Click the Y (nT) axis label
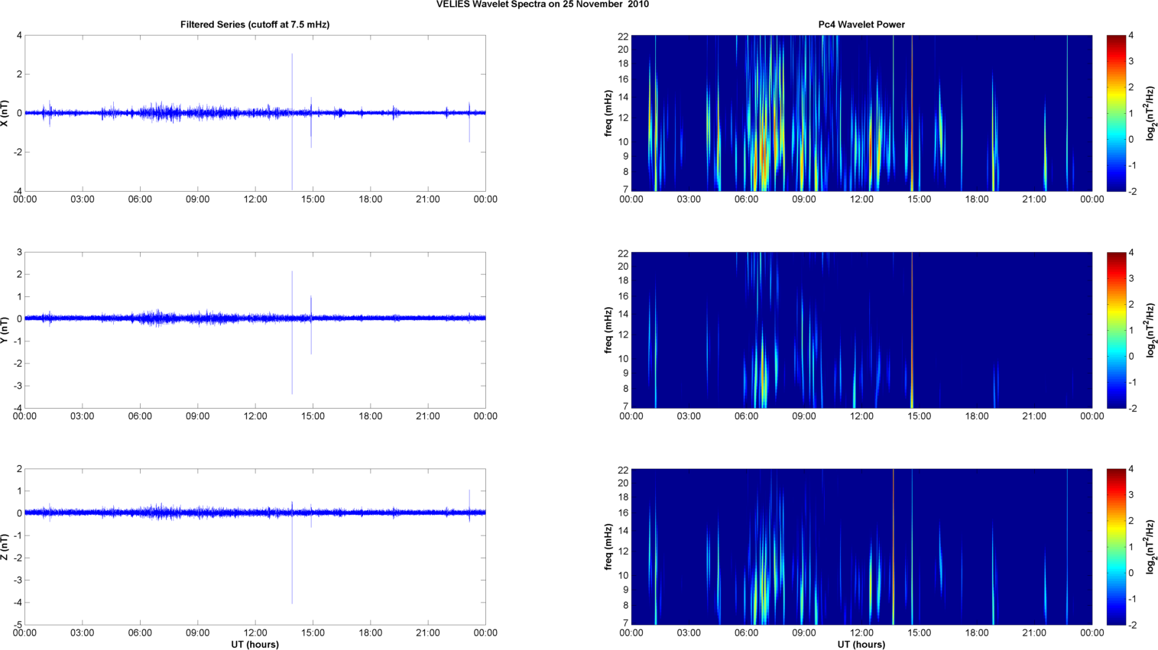Viewport: 1158px width, 650px height. [x=6, y=330]
